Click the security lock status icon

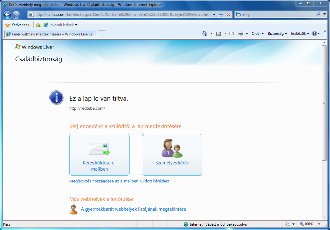287,224
